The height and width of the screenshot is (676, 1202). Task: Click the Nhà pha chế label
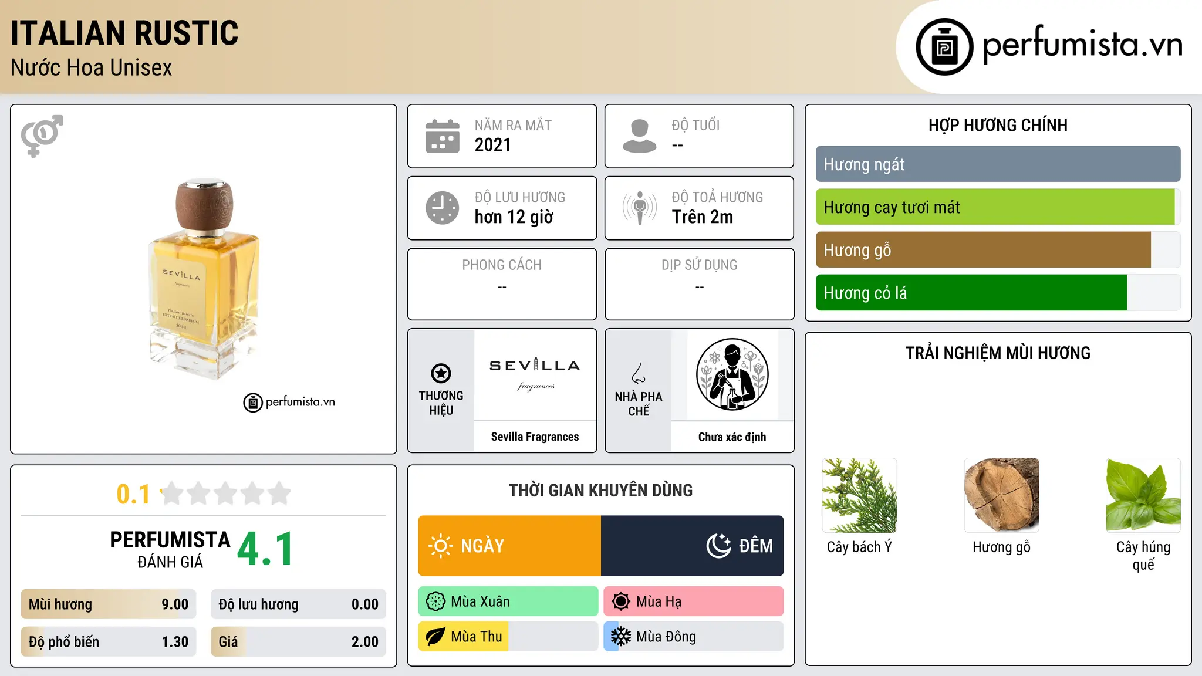click(x=638, y=404)
